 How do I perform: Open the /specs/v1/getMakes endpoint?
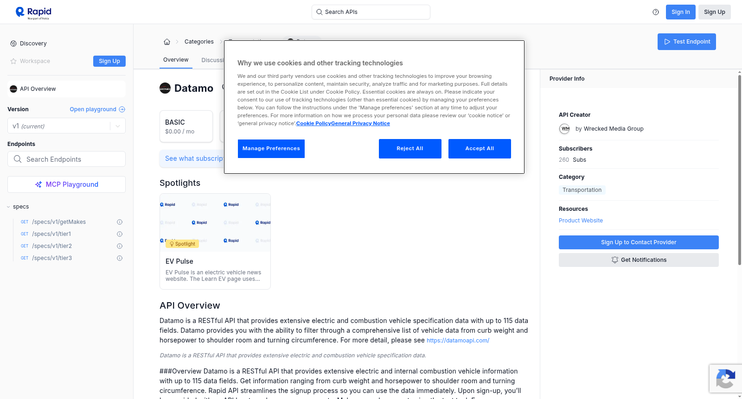tap(59, 222)
